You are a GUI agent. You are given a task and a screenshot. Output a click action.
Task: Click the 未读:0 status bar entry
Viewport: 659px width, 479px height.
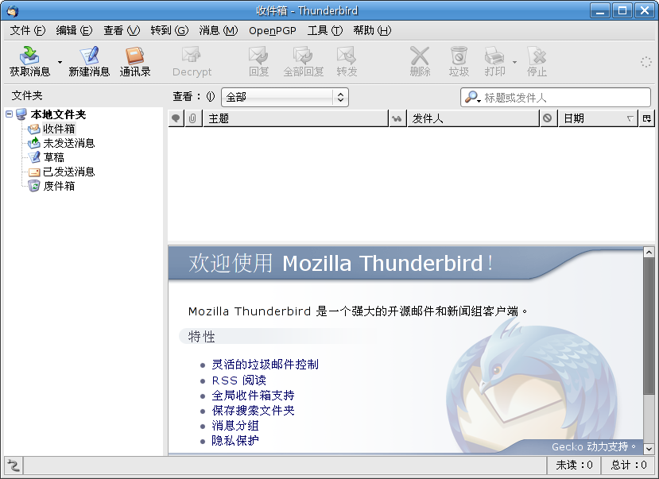click(x=574, y=465)
